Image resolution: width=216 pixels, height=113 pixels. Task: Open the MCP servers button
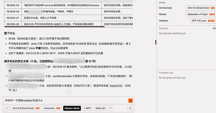click(87, 108)
